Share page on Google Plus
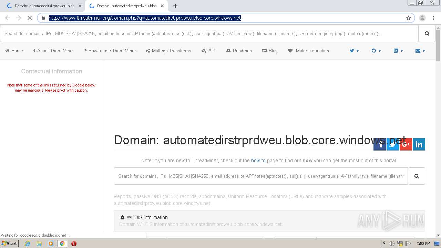441x248 pixels. pos(406,144)
